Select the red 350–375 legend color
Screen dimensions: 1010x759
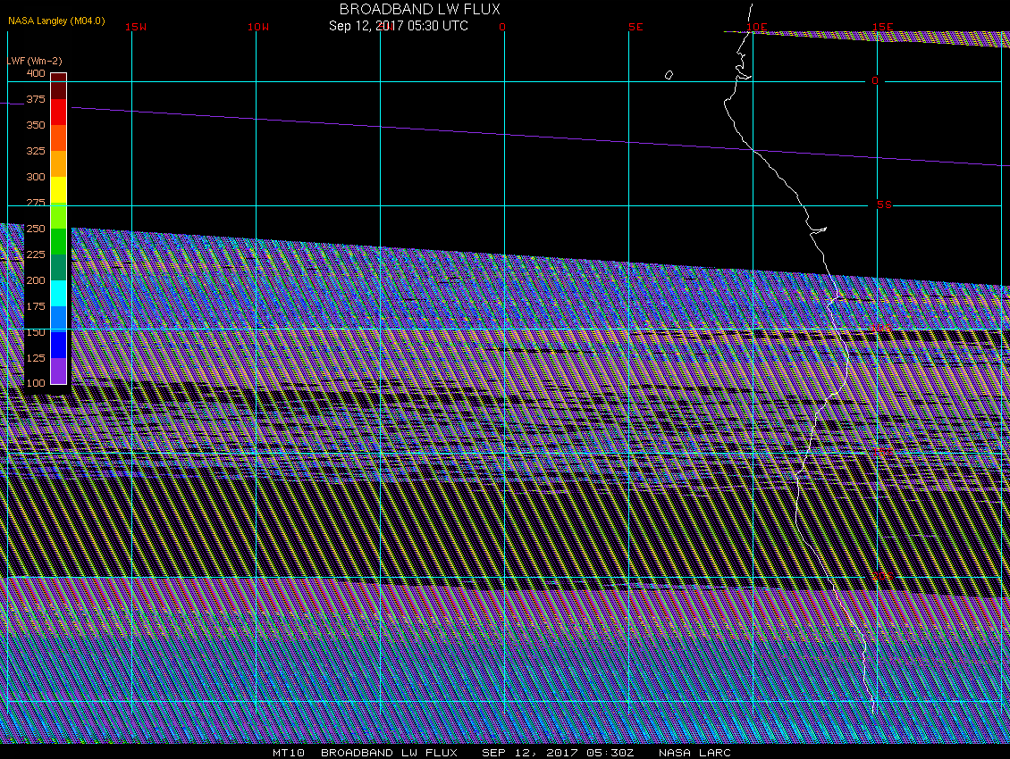[59, 112]
